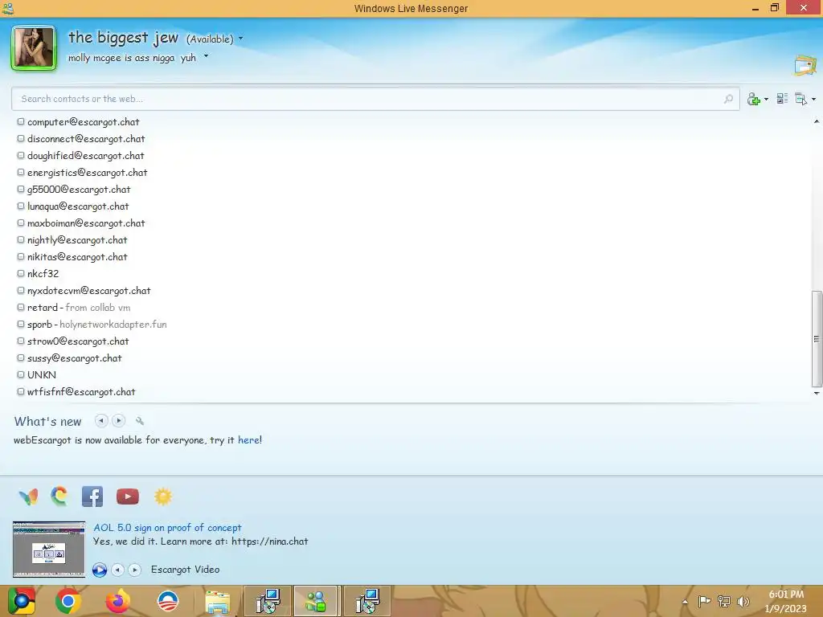Click the Facebook tab icon
The width and height of the screenshot is (823, 617).
92,496
